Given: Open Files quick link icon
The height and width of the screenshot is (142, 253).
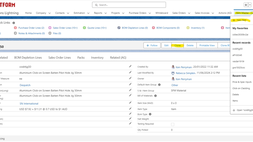Looking at the screenshot, I should pyautogui.click(x=50, y=33).
